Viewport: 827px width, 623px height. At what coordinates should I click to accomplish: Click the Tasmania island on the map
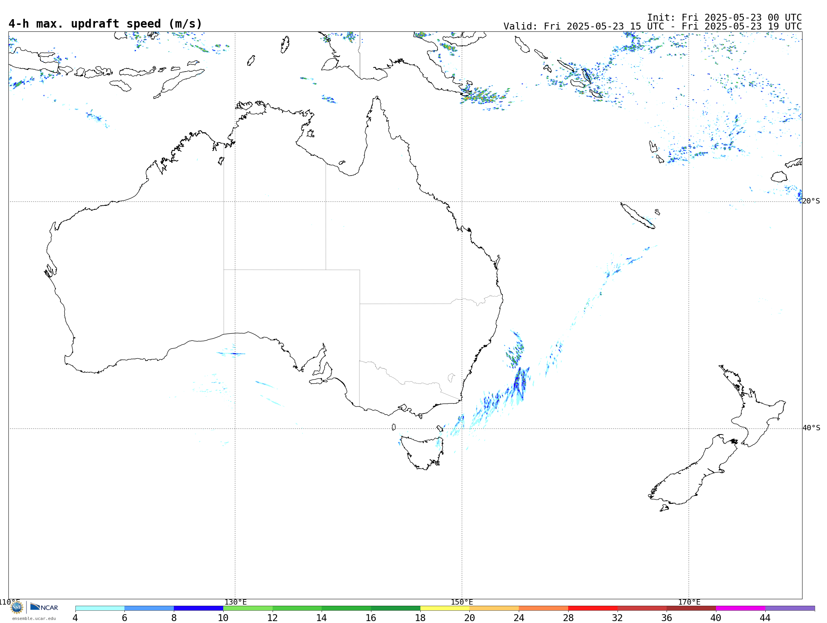click(x=422, y=452)
